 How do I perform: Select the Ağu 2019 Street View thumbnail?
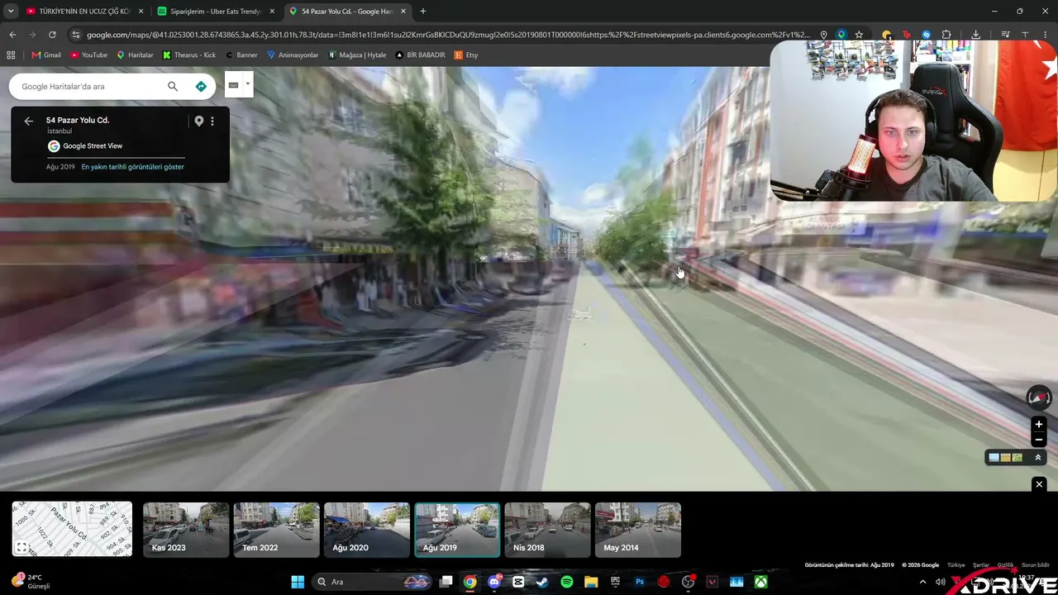[x=457, y=530]
